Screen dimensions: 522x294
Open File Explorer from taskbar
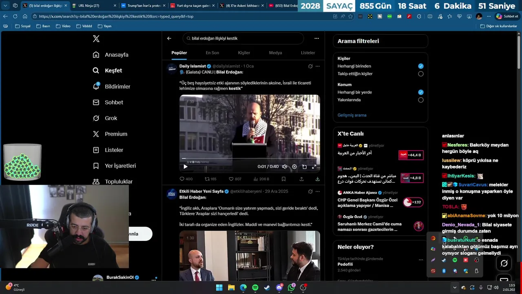(x=231, y=287)
